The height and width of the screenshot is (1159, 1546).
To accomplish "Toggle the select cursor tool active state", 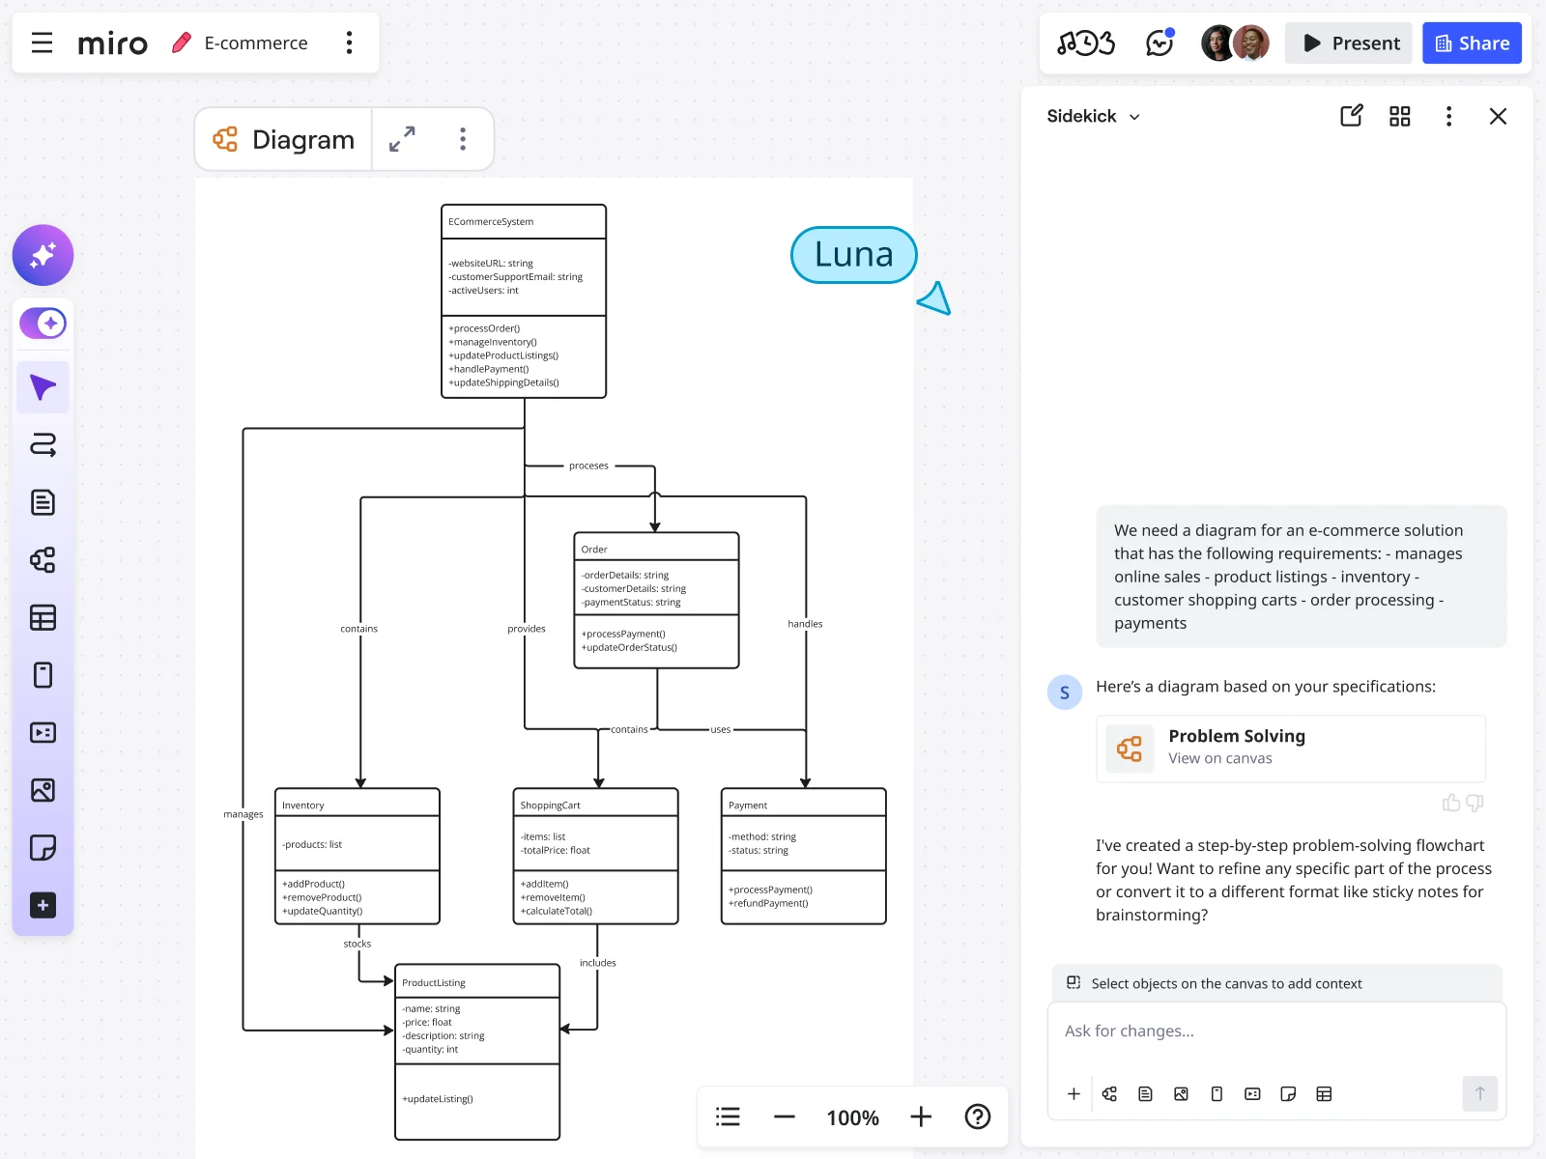I will 43,386.
